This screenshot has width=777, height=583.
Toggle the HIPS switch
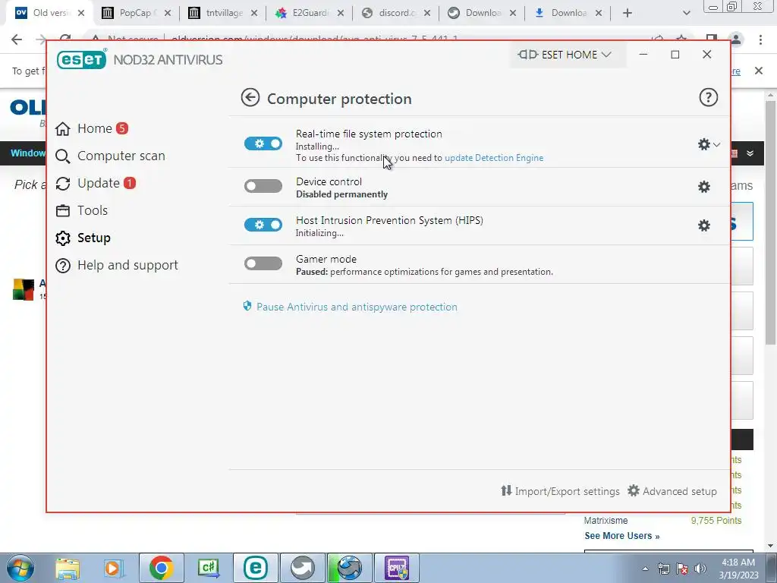(263, 225)
